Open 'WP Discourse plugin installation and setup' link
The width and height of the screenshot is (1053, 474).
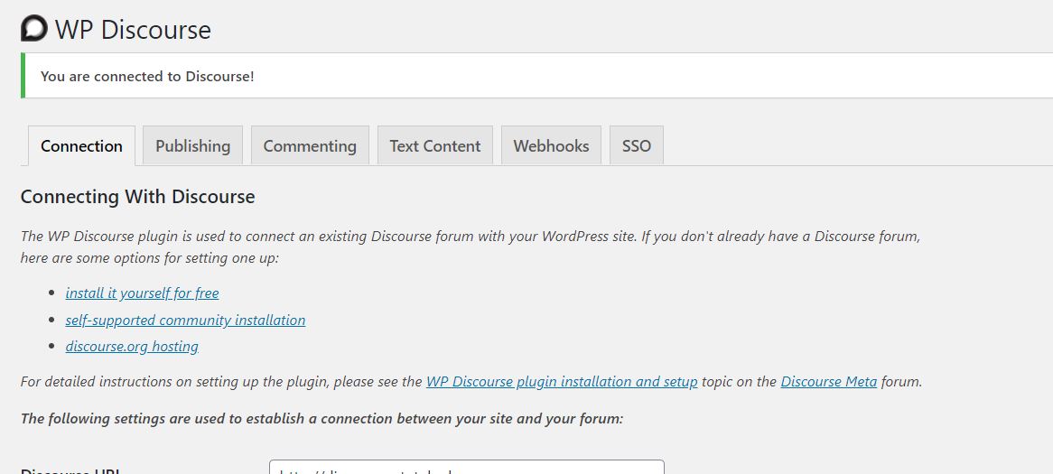point(562,382)
